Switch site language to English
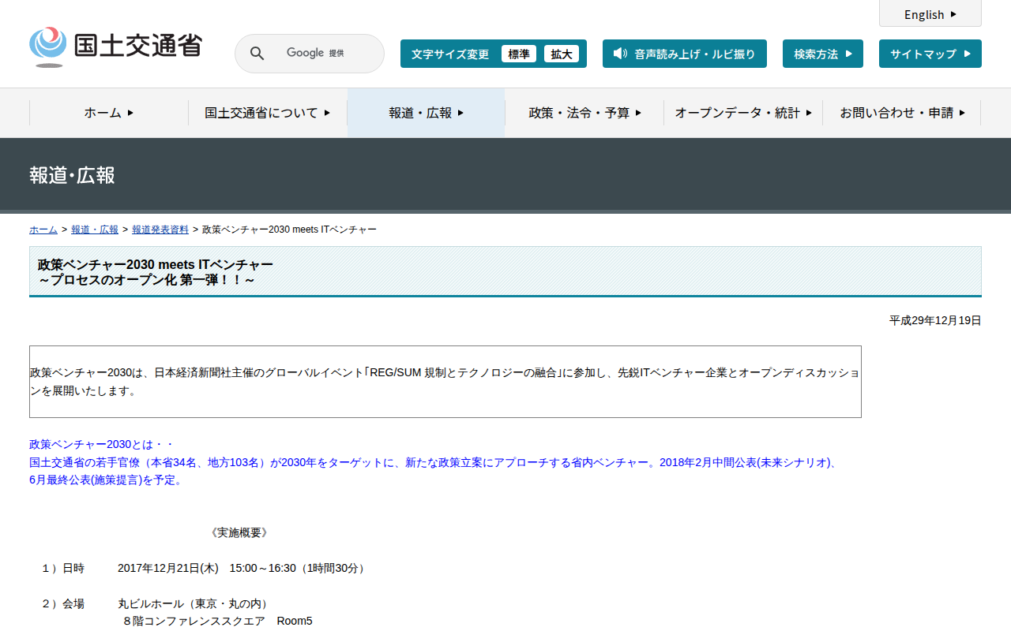Screen dimensions: 1011x631 (x=930, y=14)
